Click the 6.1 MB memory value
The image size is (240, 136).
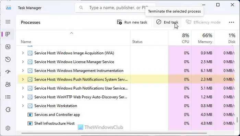[206, 71]
